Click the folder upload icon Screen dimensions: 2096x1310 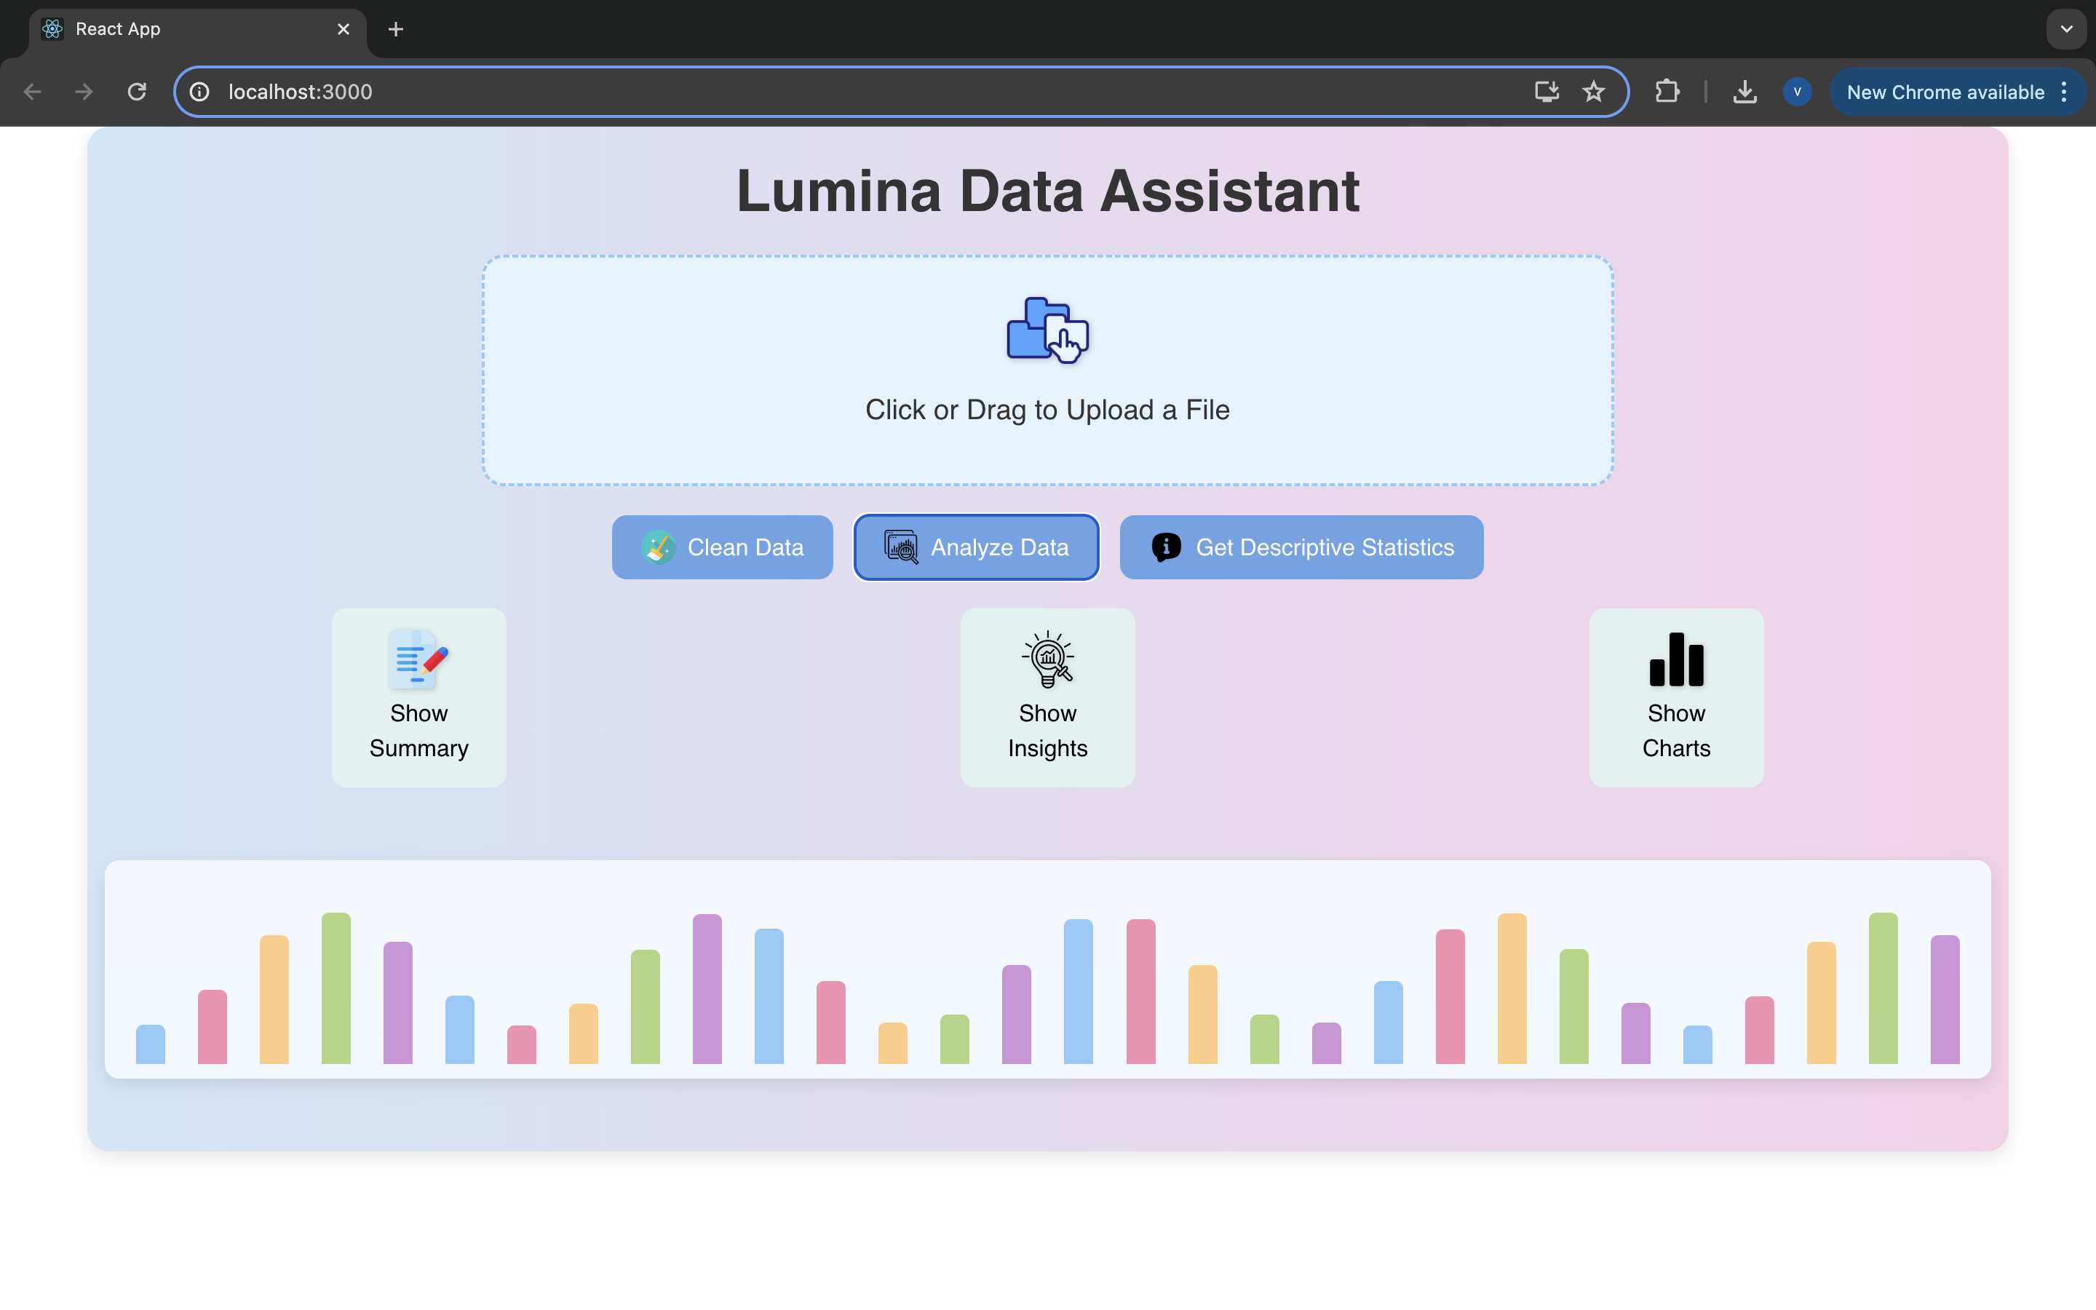click(x=1047, y=330)
